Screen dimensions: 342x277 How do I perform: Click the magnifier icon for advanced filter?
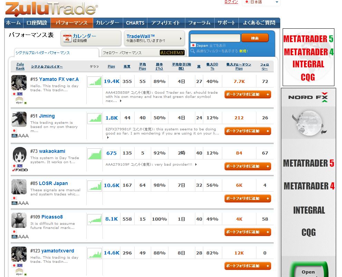pyautogui.click(x=193, y=51)
